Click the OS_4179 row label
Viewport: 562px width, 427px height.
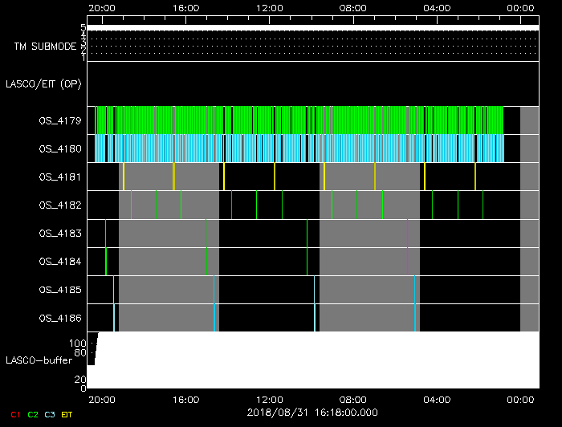point(60,121)
